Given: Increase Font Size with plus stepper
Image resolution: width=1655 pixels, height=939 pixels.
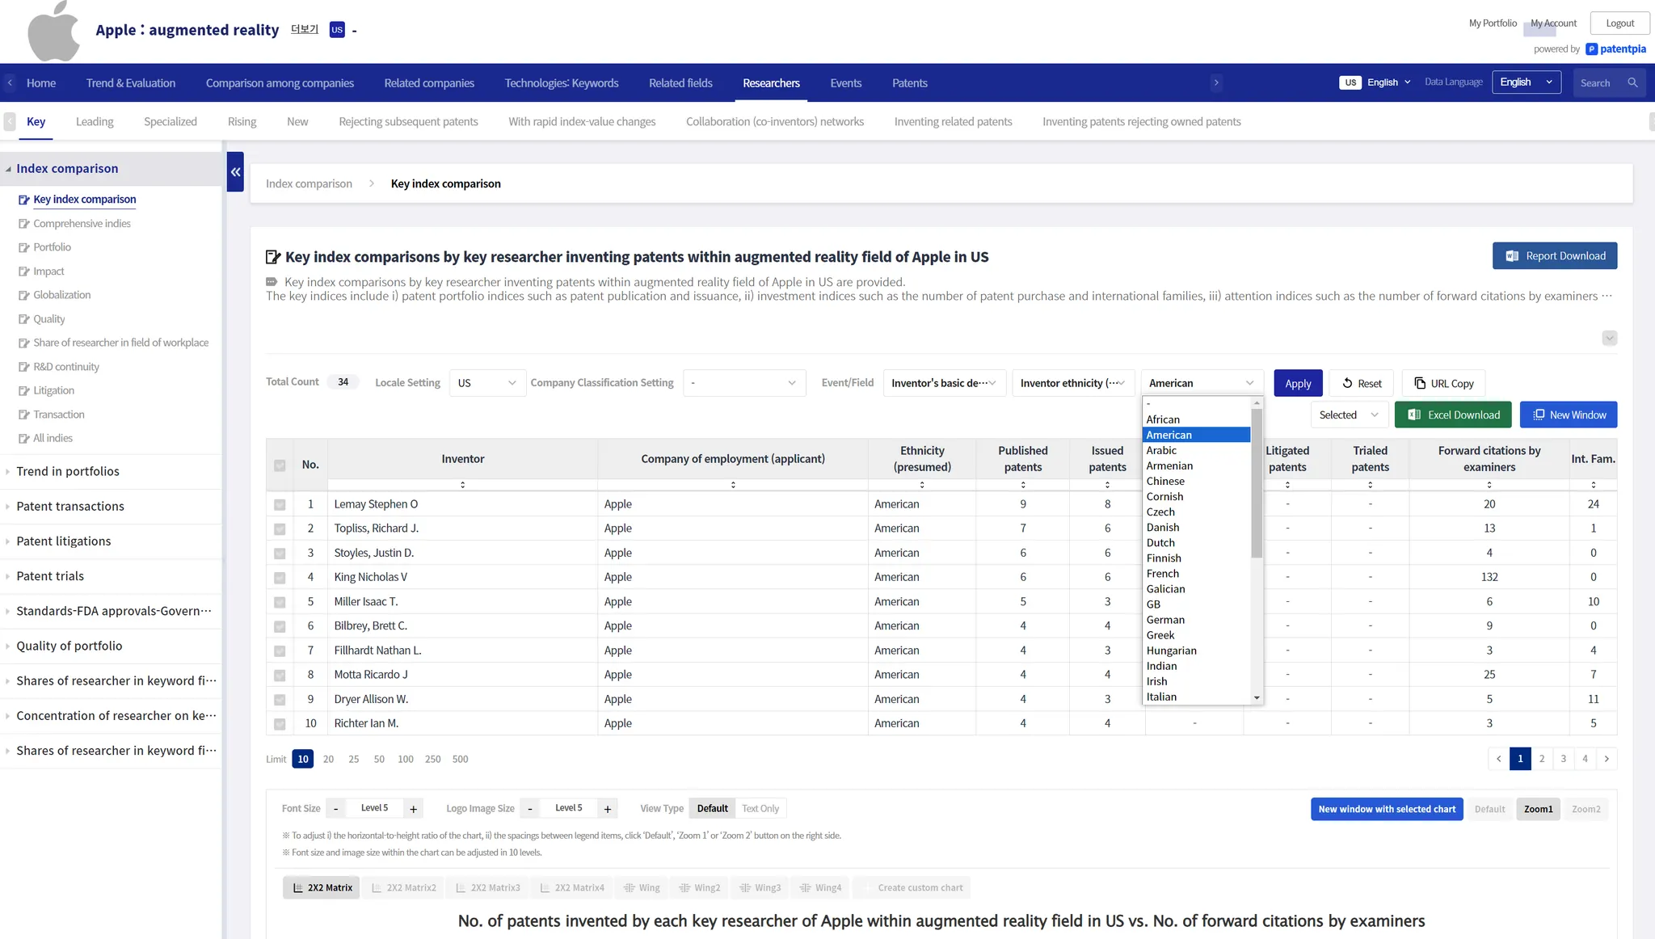Looking at the screenshot, I should click(x=413, y=809).
